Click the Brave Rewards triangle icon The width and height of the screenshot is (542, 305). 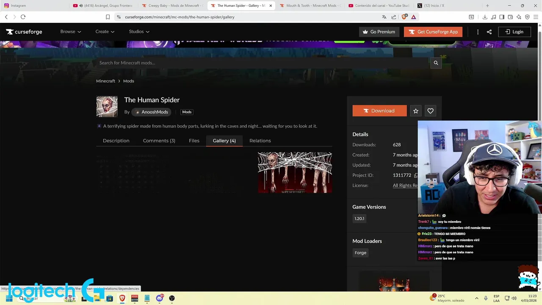coord(413,17)
